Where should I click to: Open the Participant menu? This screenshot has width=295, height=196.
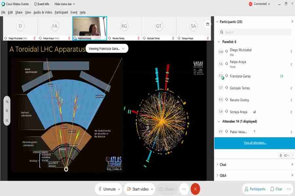pyautogui.click(x=61, y=12)
